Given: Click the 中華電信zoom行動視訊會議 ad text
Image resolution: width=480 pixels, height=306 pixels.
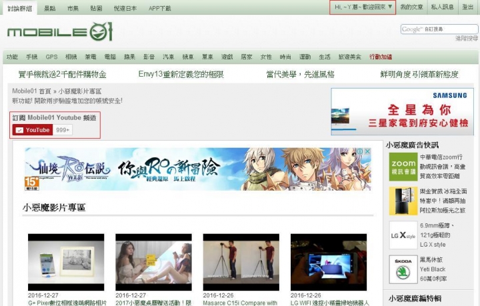Looking at the screenshot, I should pos(443,167).
